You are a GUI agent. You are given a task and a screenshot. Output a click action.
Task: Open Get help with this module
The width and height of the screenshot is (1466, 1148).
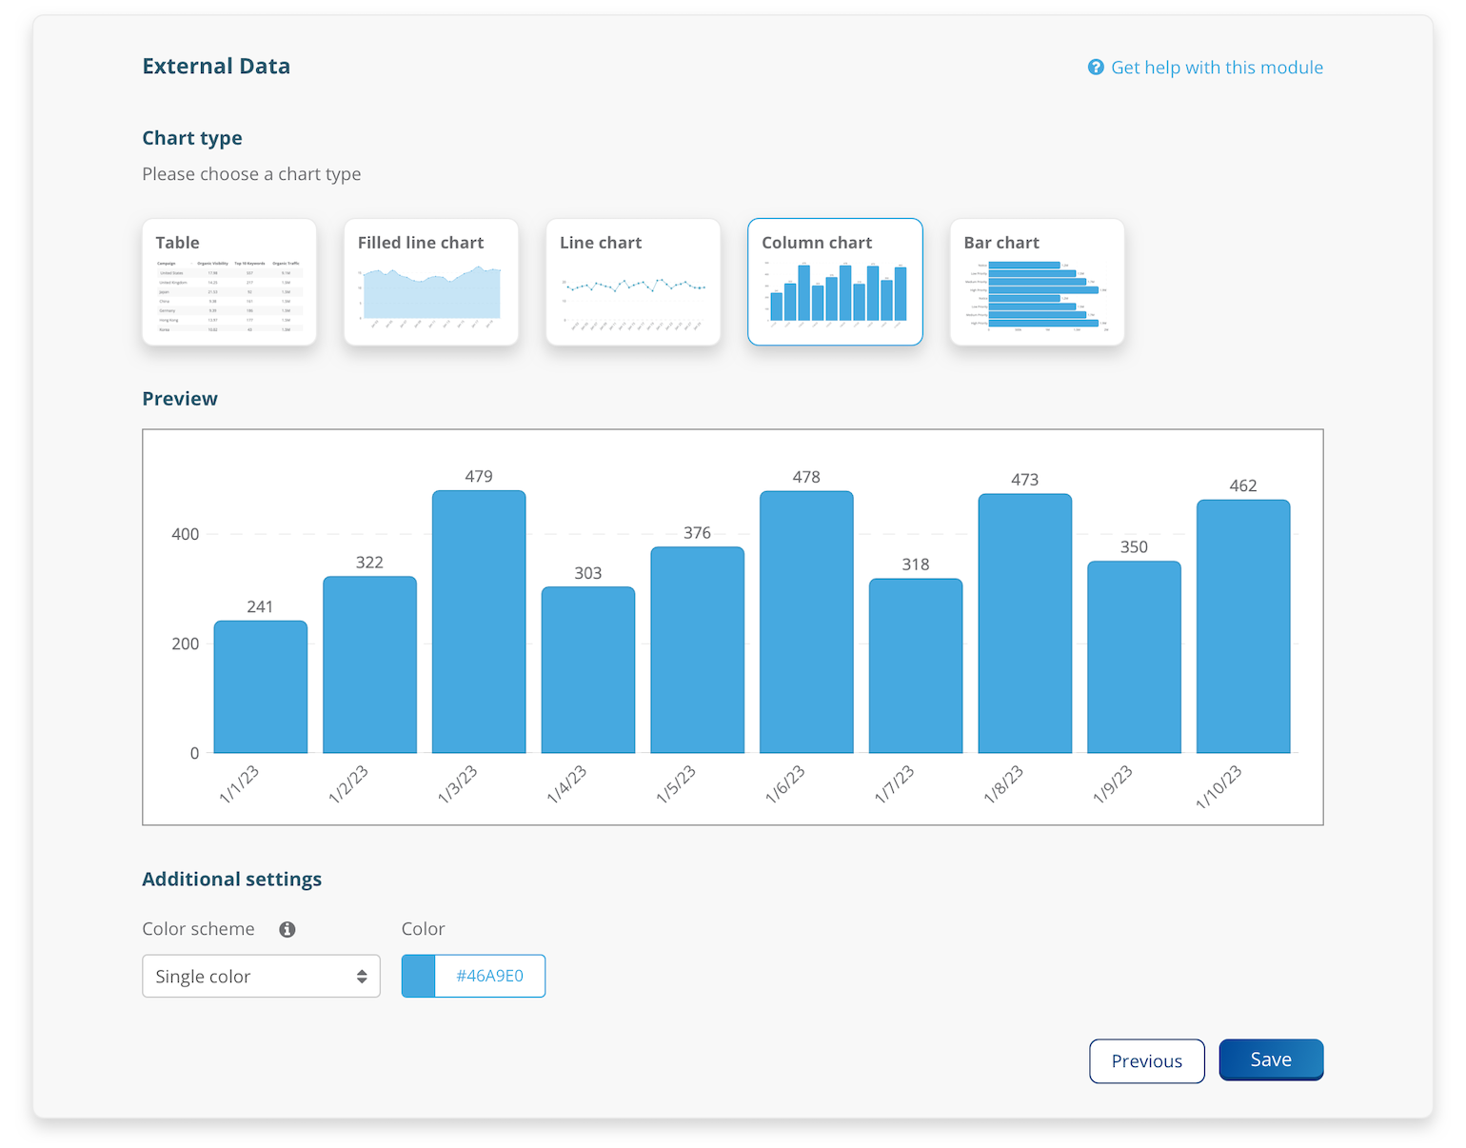point(1218,67)
